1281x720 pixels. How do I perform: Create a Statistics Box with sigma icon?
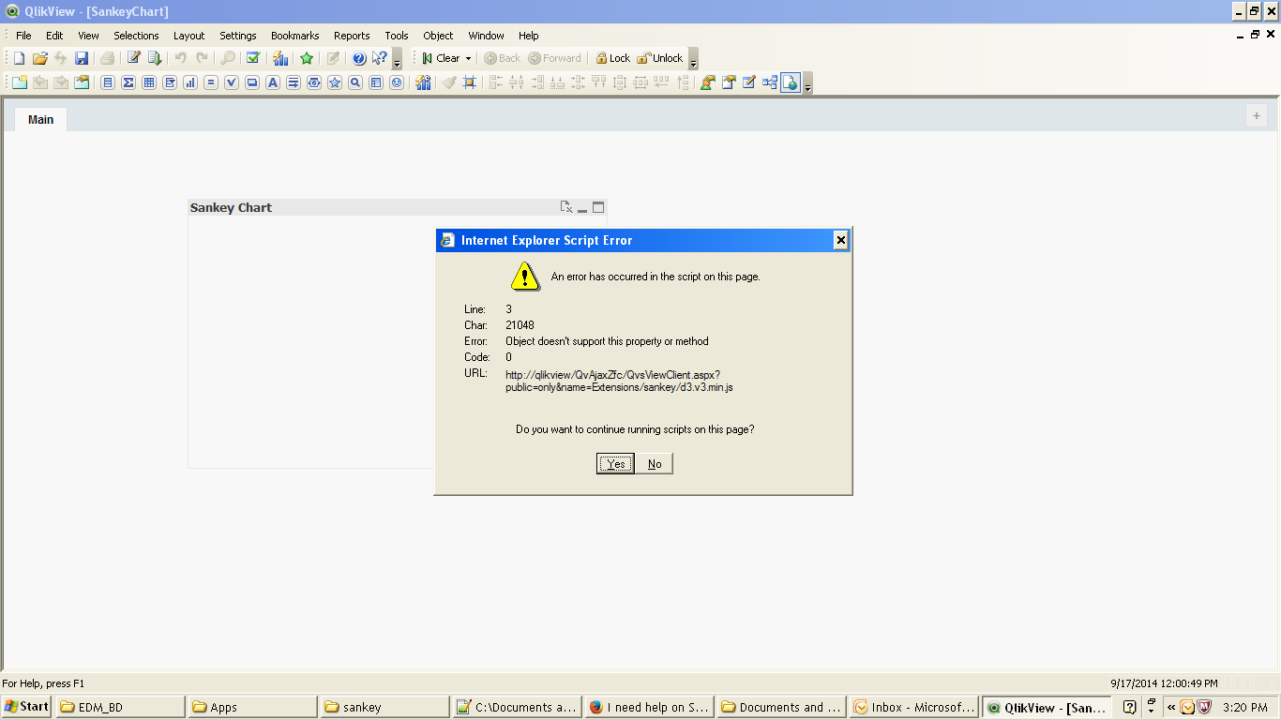tap(128, 82)
